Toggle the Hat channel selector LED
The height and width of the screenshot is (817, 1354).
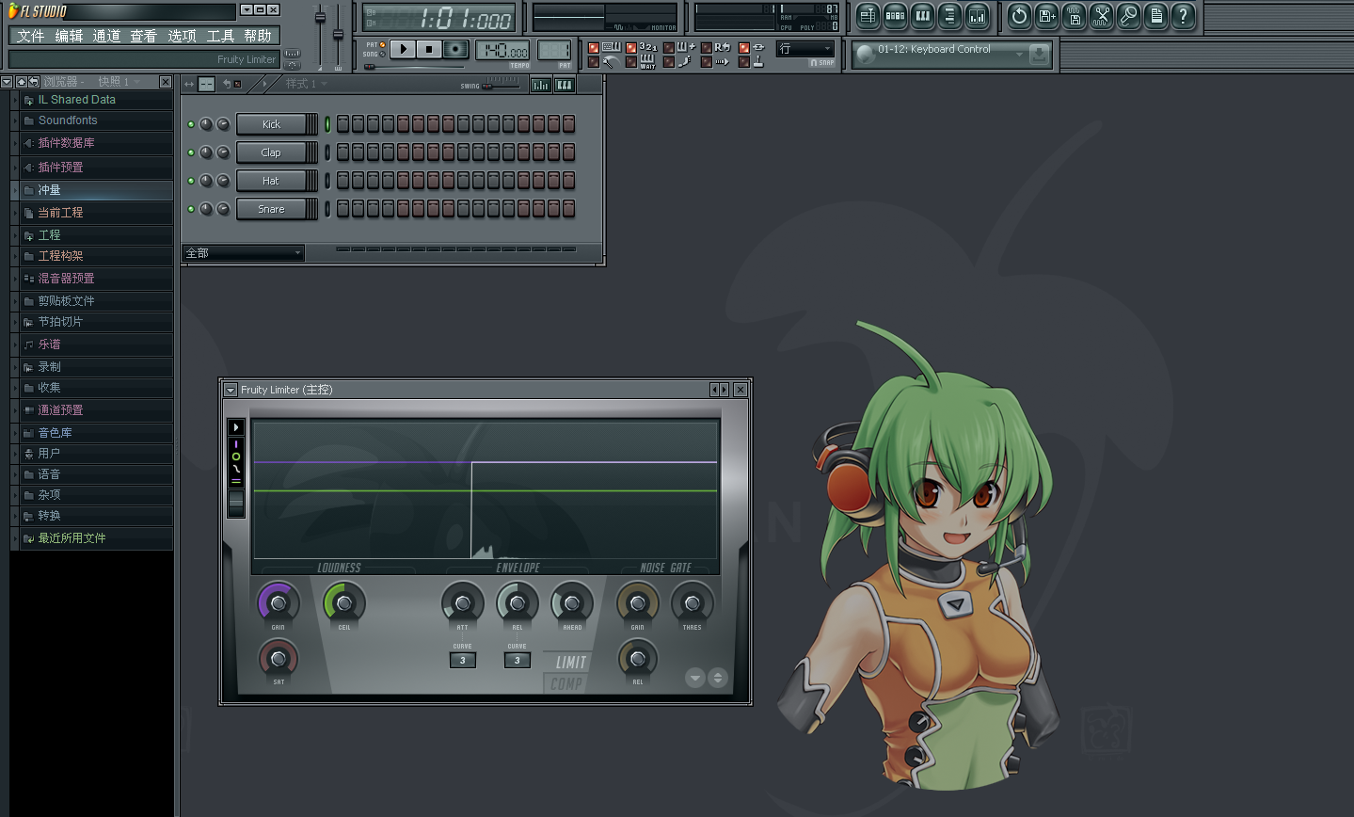(327, 181)
